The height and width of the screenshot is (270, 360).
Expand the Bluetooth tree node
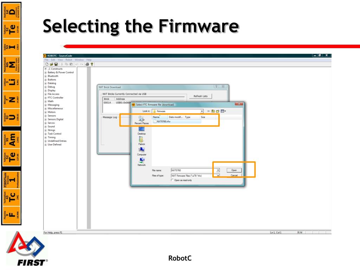45,76
